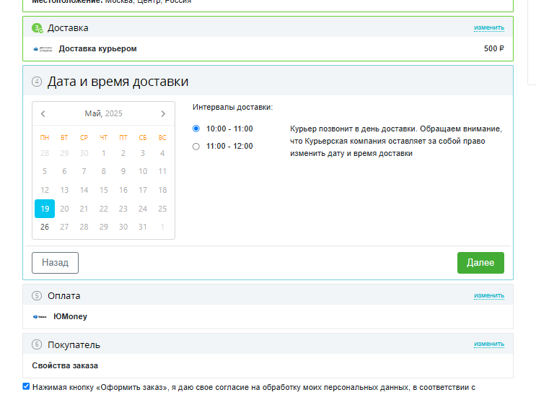The width and height of the screenshot is (536, 395).
Task: Go to next month in calendar
Action: [163, 114]
